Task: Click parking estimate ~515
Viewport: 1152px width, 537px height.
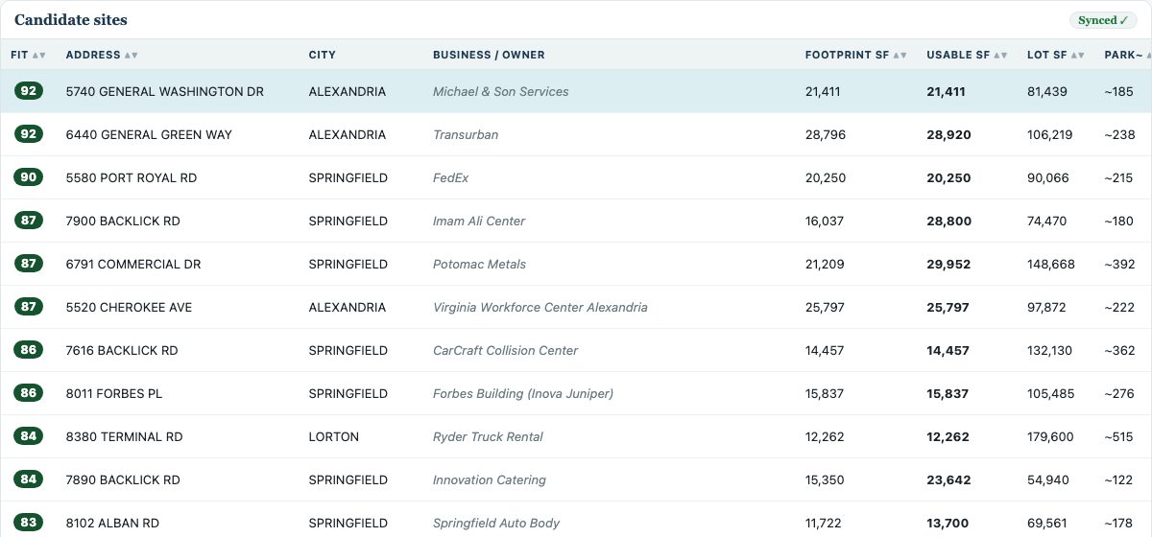Action: tap(1120, 437)
